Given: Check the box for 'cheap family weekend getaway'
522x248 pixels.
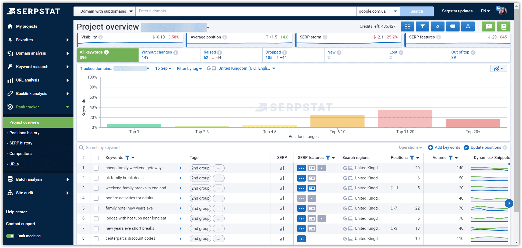Looking at the screenshot, I should pyautogui.click(x=96, y=168).
